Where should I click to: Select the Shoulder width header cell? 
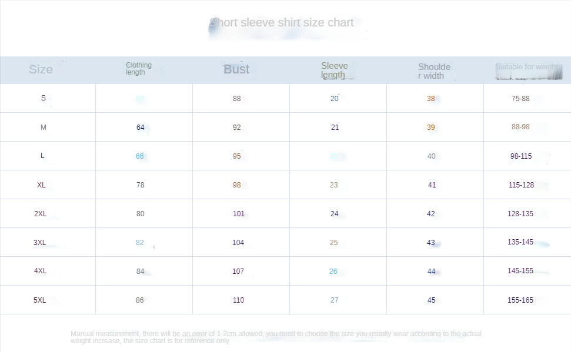coord(434,71)
